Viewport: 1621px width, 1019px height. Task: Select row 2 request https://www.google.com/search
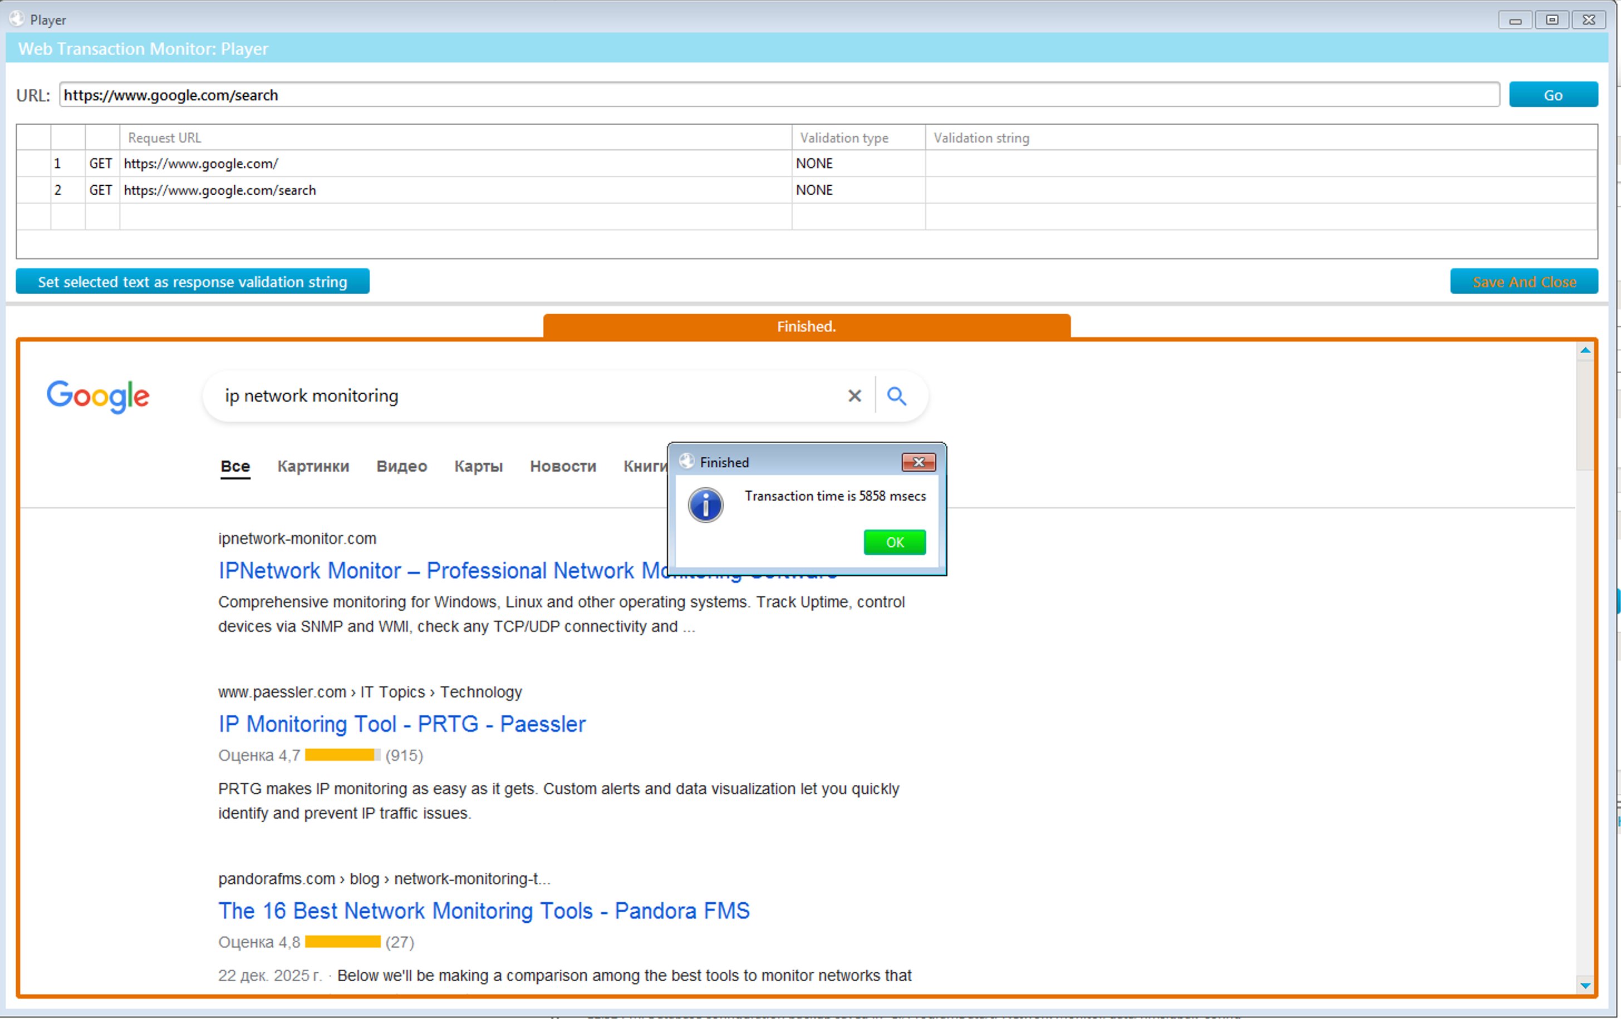(x=807, y=190)
